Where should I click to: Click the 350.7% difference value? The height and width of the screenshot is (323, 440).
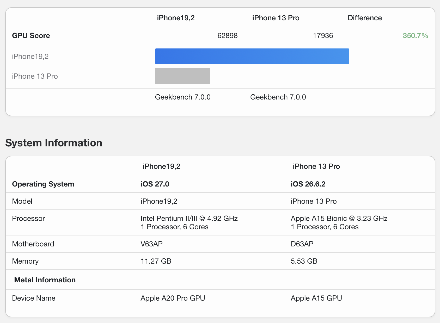point(415,35)
